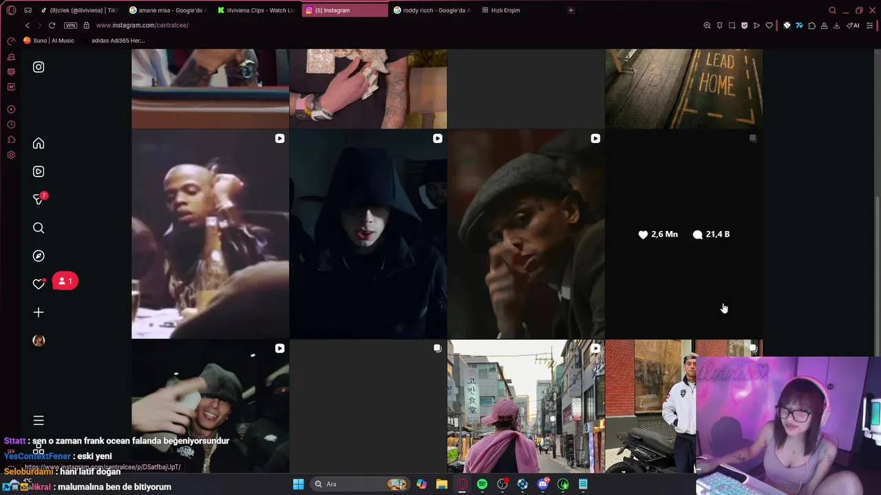The width and height of the screenshot is (881, 495).
Task: Open Opera menu logo button
Action: click(11, 10)
